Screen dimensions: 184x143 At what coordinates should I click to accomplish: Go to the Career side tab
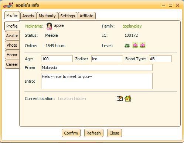click(12, 64)
